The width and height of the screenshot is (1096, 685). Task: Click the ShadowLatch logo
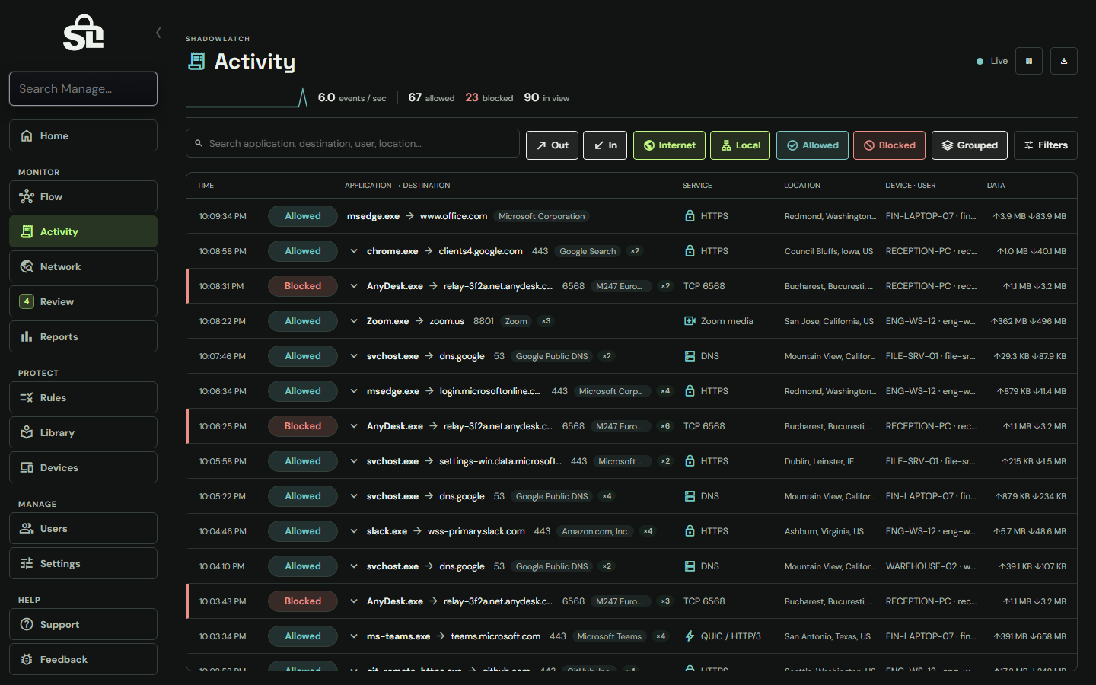coord(83,33)
